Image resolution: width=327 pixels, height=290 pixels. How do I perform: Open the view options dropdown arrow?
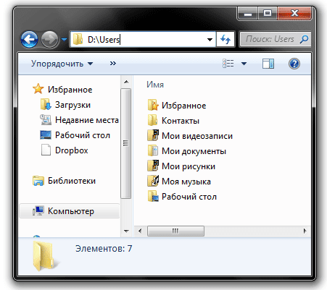(244, 64)
